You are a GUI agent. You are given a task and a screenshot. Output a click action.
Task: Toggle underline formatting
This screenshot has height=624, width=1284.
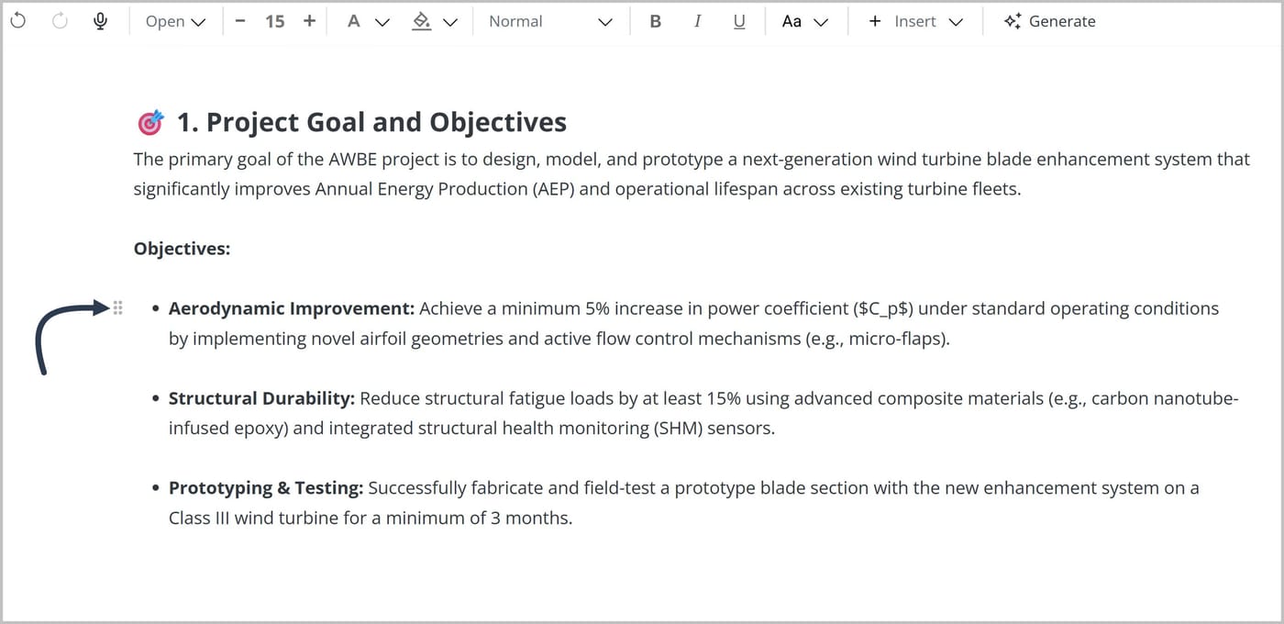(x=739, y=21)
